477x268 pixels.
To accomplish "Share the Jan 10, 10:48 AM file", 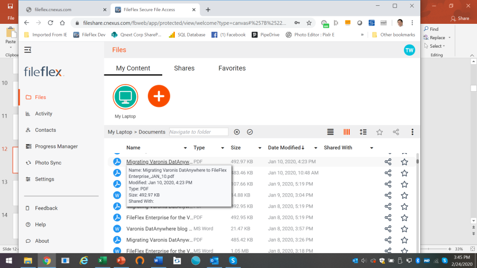I will 388,173.
